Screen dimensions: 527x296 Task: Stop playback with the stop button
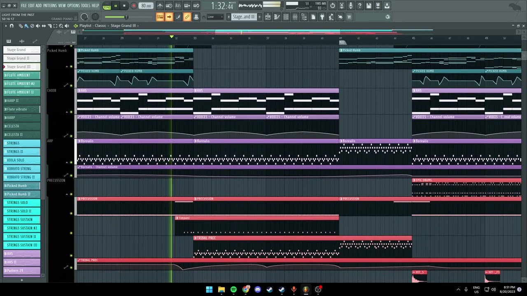click(x=124, y=6)
